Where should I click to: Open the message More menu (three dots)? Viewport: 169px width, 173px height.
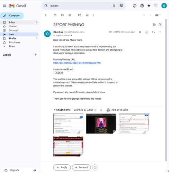(160, 32)
